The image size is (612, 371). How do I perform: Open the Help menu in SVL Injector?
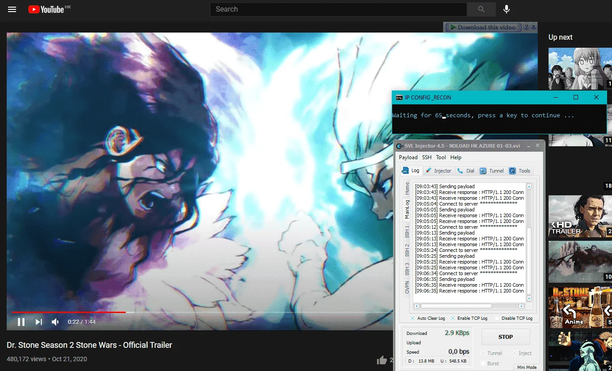pos(456,157)
